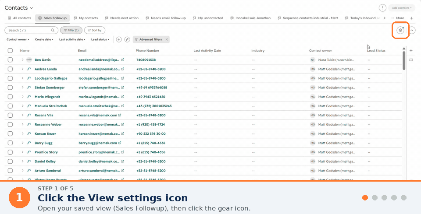
Task: Select the checkbox for Arturo Sandoval
Action: [x=10, y=171]
